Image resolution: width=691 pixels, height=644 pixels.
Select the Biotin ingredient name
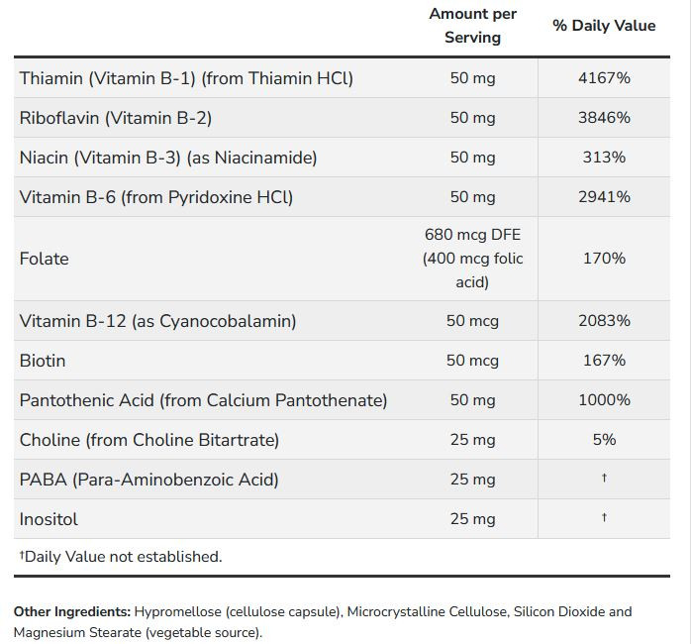click(x=43, y=361)
